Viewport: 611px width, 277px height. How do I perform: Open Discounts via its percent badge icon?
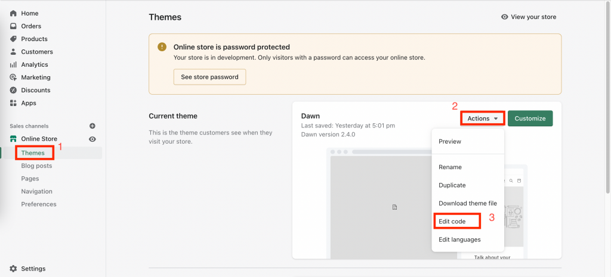coord(13,91)
